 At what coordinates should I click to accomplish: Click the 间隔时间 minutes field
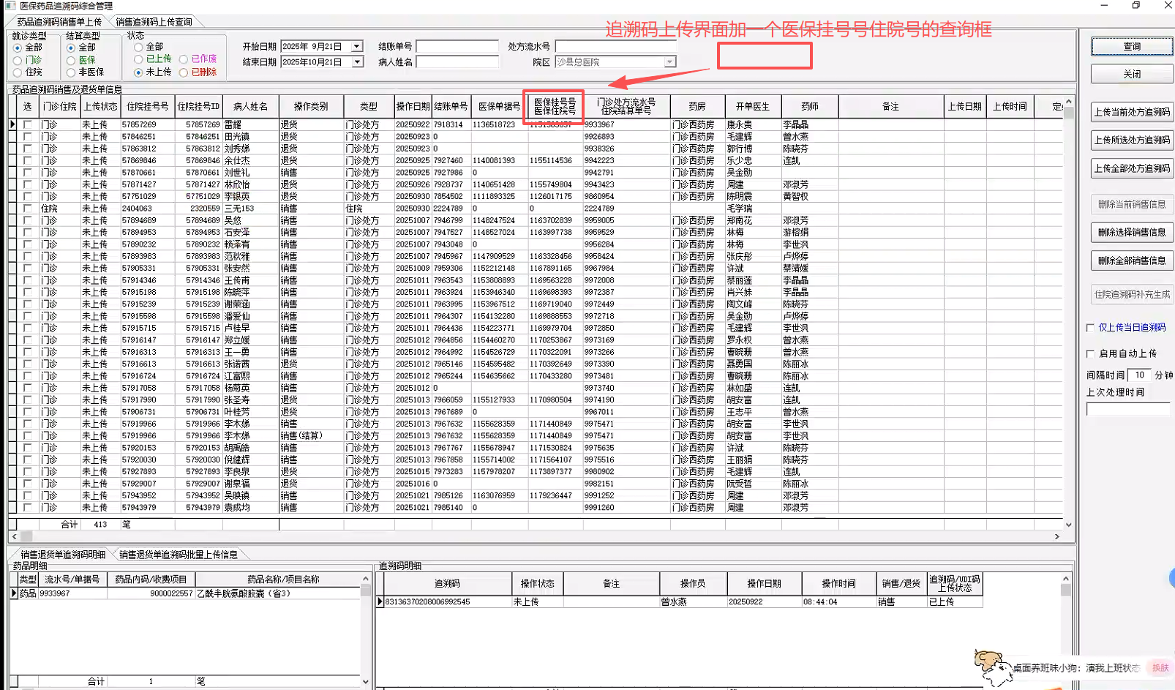1139,375
